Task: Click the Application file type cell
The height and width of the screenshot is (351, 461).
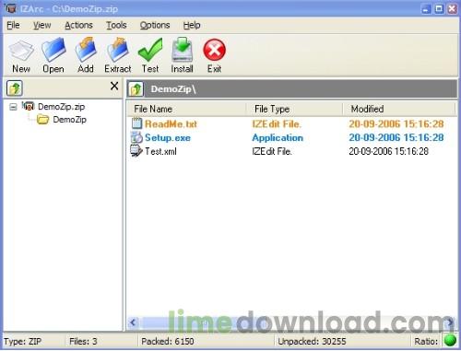Action: (x=278, y=137)
